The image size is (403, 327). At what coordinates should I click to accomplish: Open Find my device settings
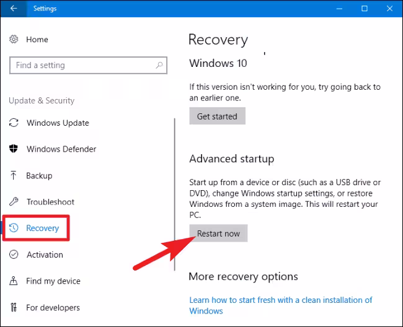[53, 281]
